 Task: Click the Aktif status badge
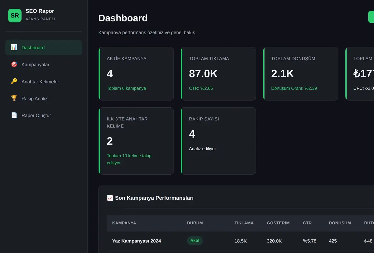coord(195,241)
